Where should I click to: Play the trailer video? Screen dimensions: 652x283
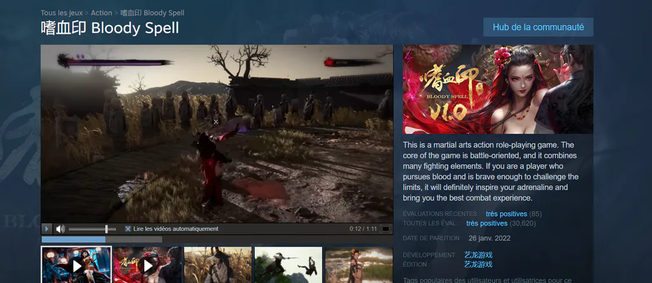pyautogui.click(x=46, y=229)
